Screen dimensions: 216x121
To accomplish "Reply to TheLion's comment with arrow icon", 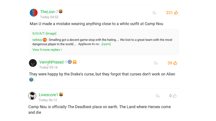I will click(154, 13).
